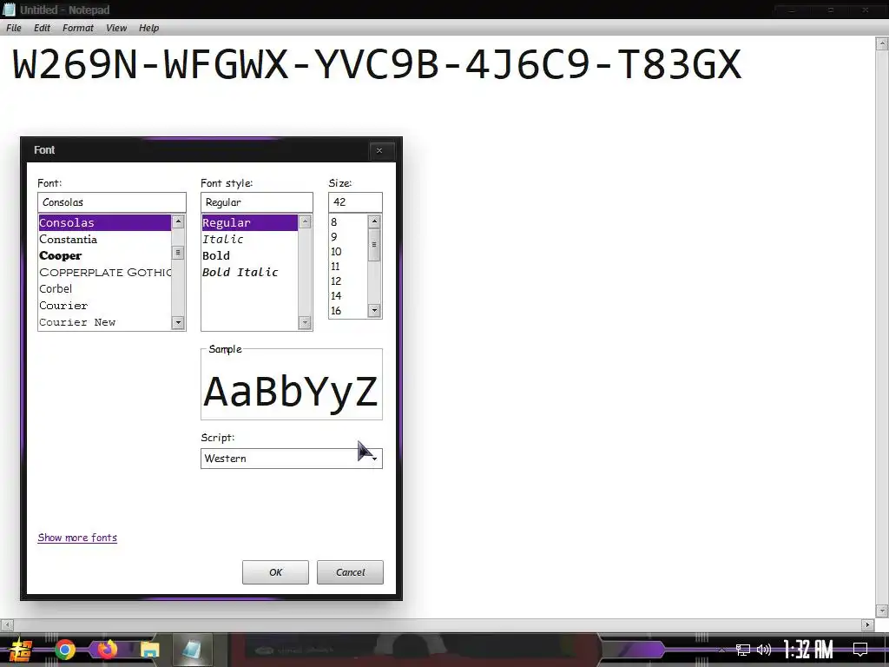Select size 14 in size list
Screen dimensions: 889x667
click(x=348, y=296)
